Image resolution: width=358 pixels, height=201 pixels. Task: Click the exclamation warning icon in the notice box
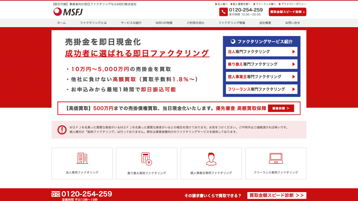tap(61, 130)
